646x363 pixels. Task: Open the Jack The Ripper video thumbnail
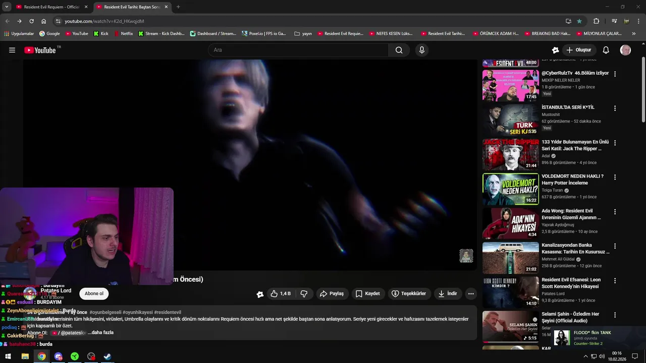[x=511, y=154]
